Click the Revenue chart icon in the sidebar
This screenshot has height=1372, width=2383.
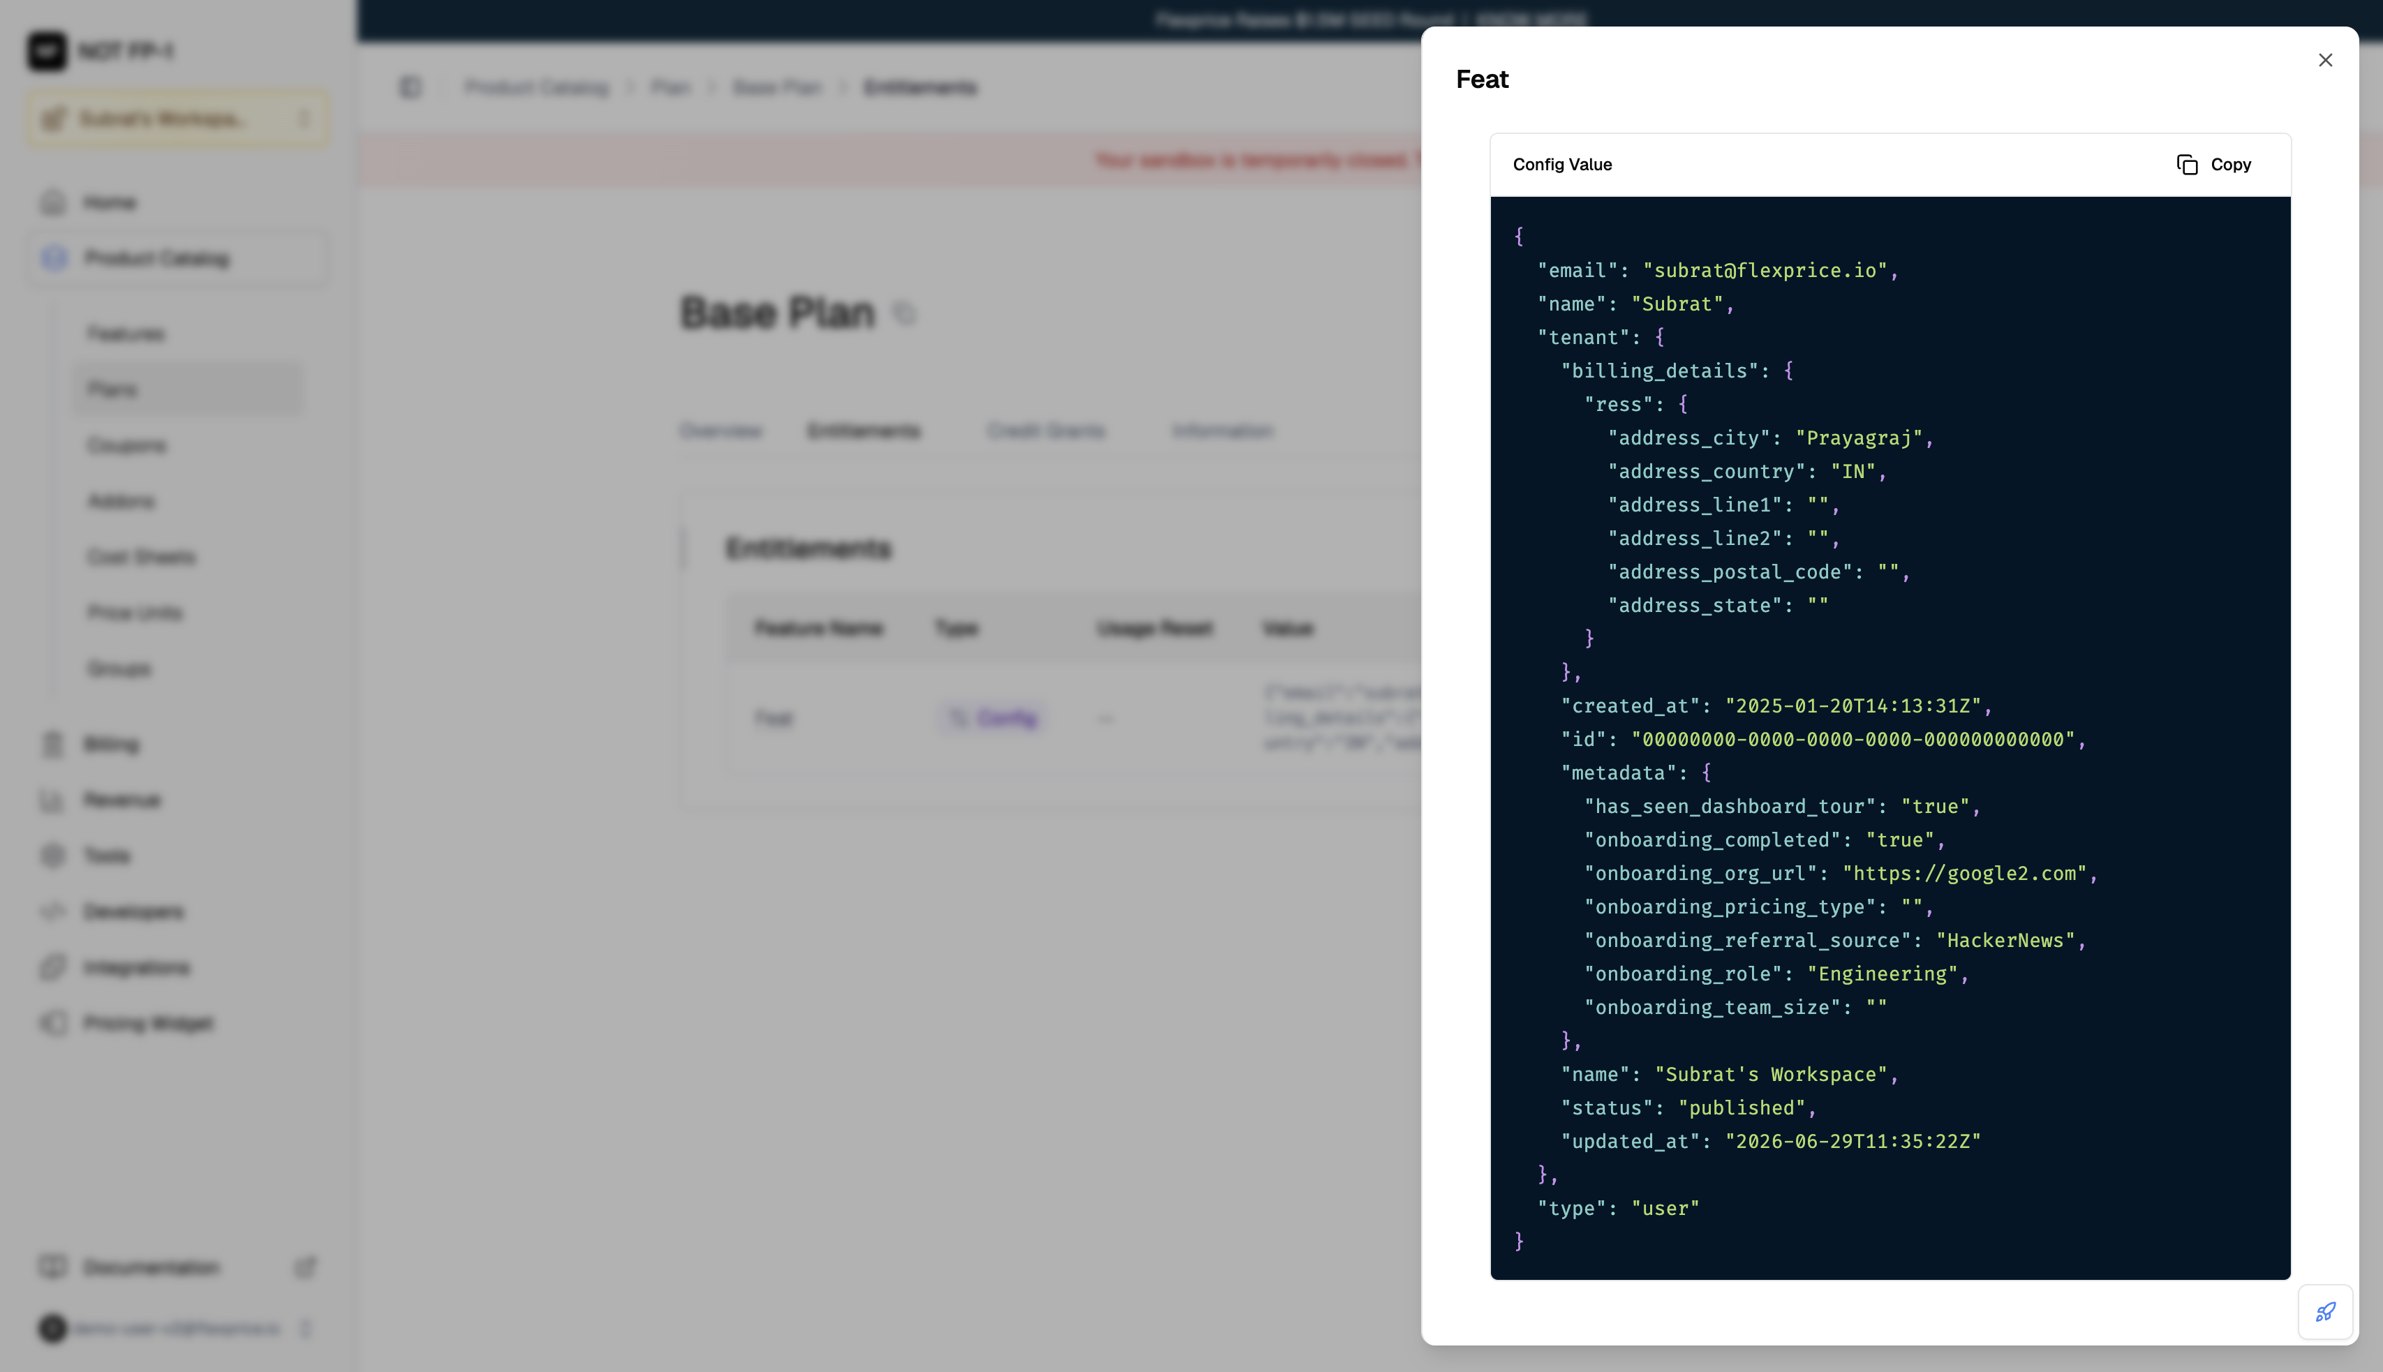[x=54, y=800]
